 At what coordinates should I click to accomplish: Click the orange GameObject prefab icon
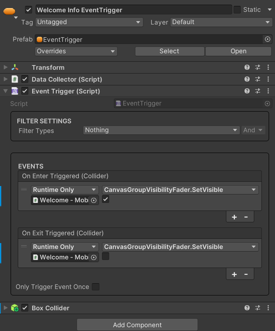(x=9, y=11)
